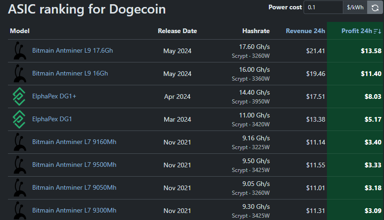Click the $5.17 profit value

point(373,119)
